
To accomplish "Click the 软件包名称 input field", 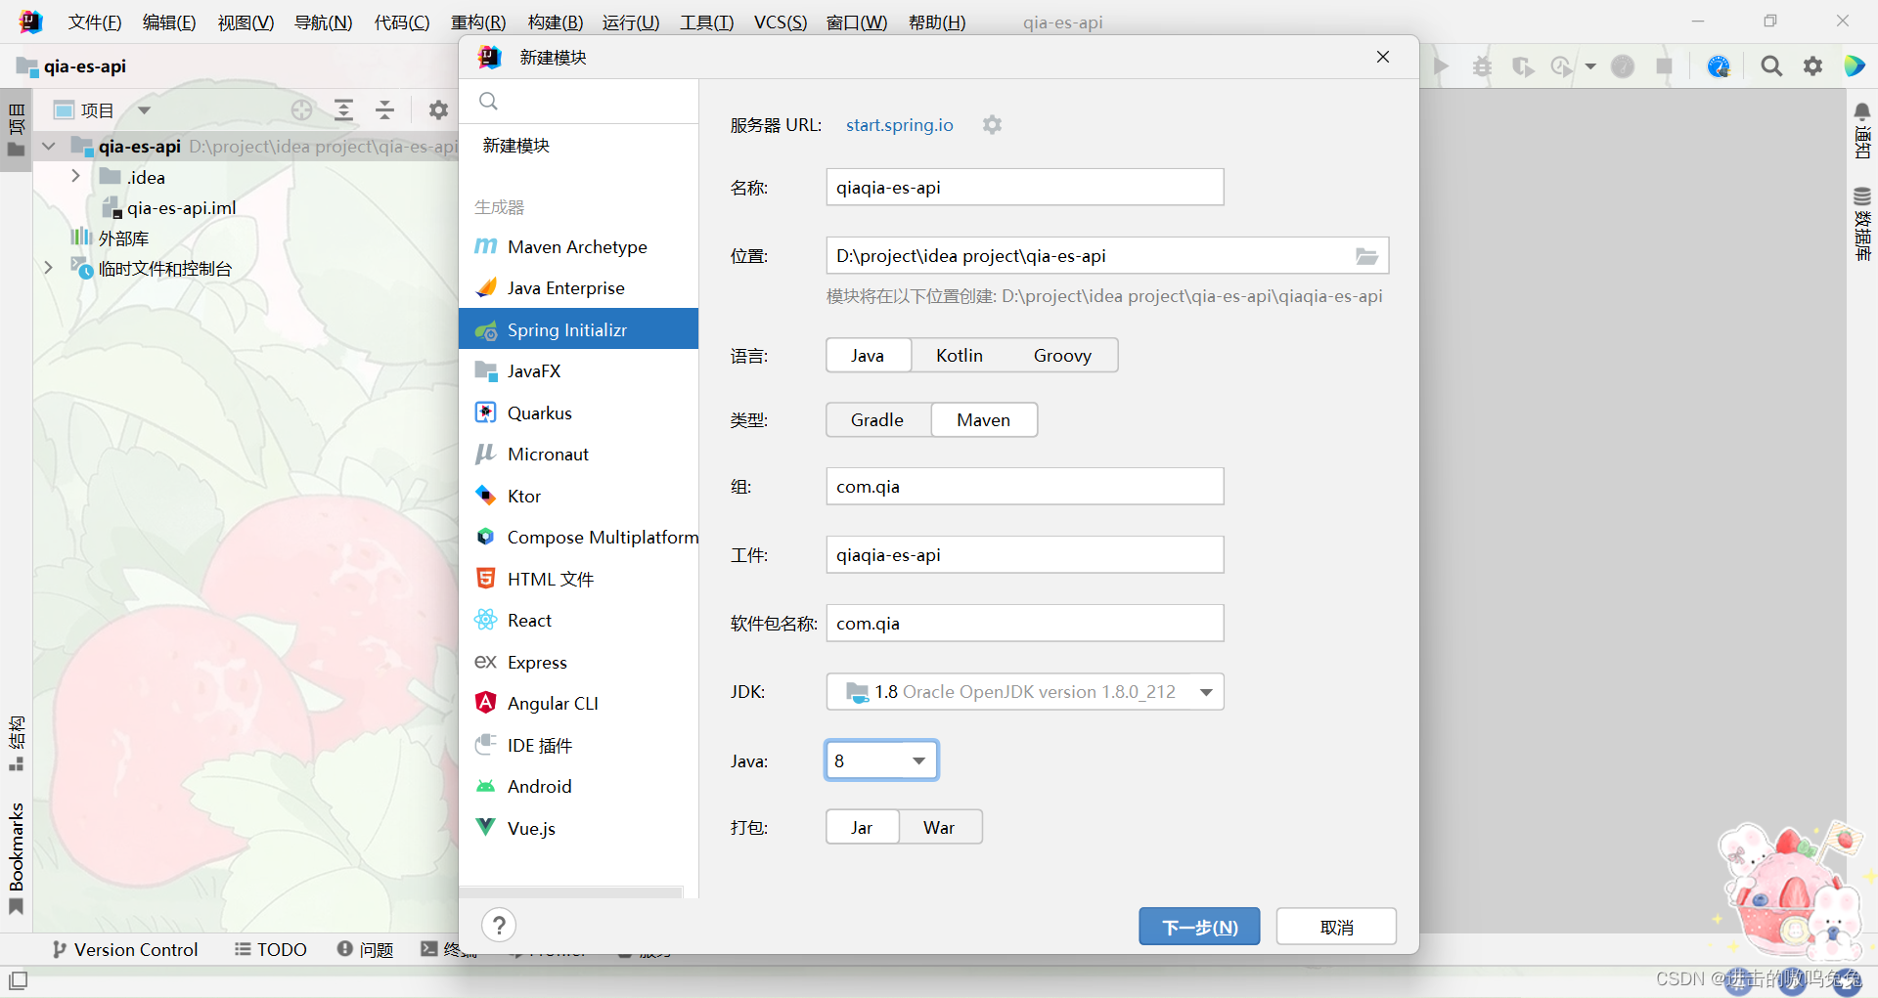I will click(1025, 623).
